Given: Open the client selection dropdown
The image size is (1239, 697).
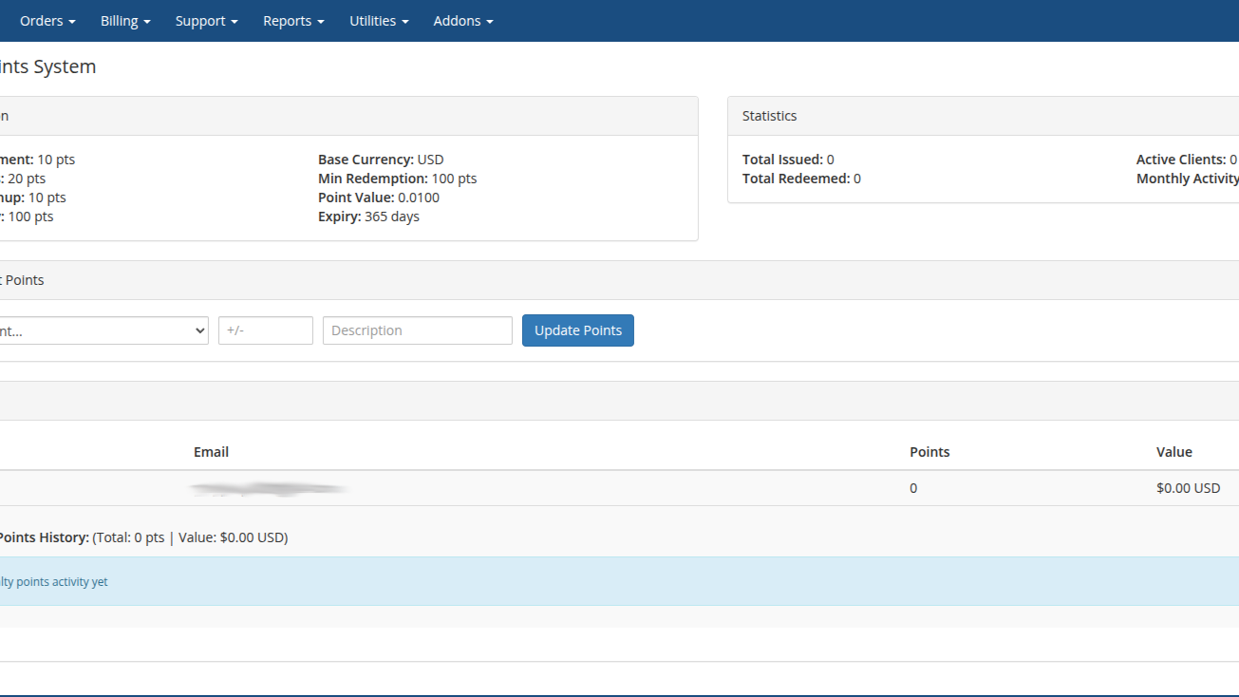Looking at the screenshot, I should [103, 330].
